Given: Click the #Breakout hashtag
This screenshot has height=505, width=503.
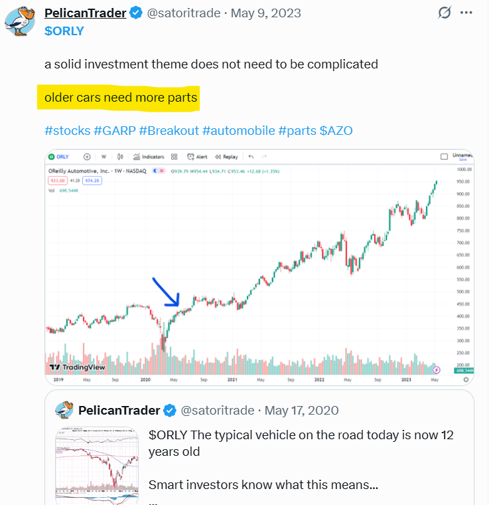Looking at the screenshot, I should pyautogui.click(x=169, y=130).
